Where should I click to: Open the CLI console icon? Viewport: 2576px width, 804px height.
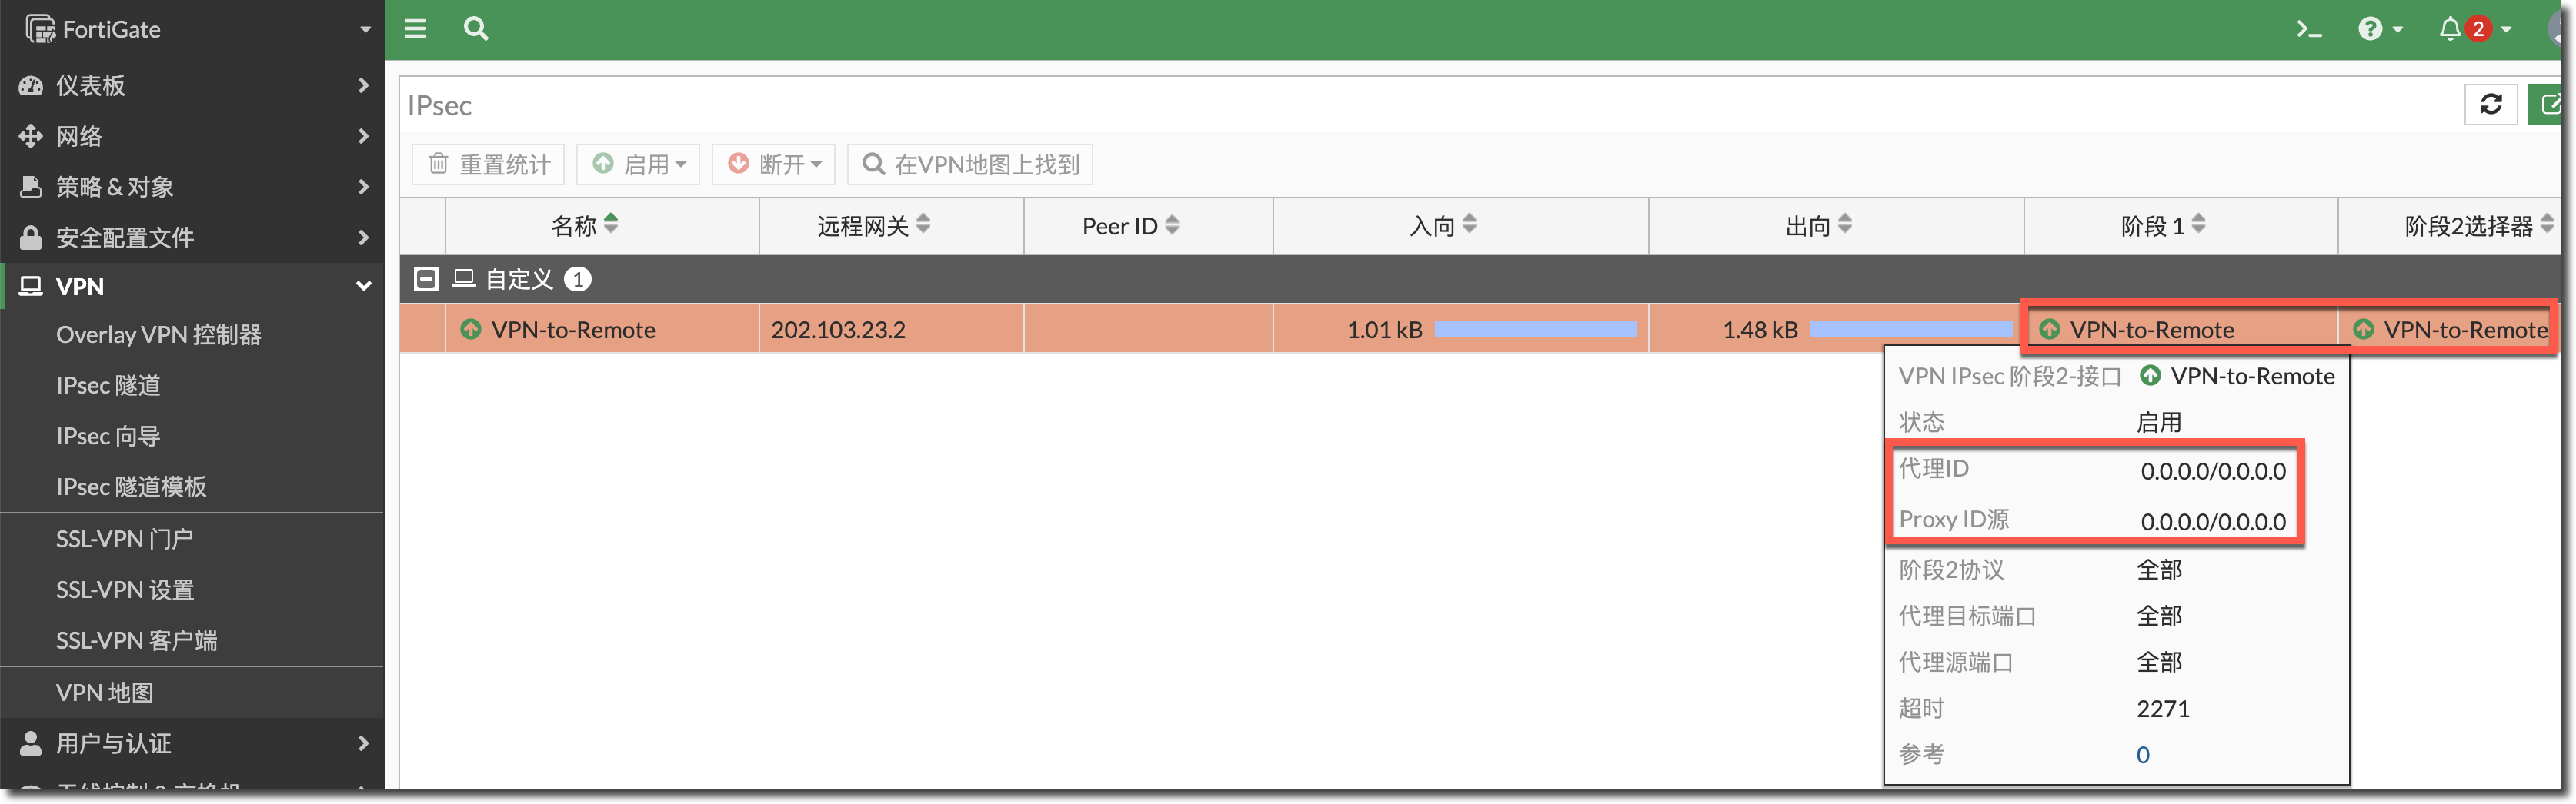point(2308,29)
